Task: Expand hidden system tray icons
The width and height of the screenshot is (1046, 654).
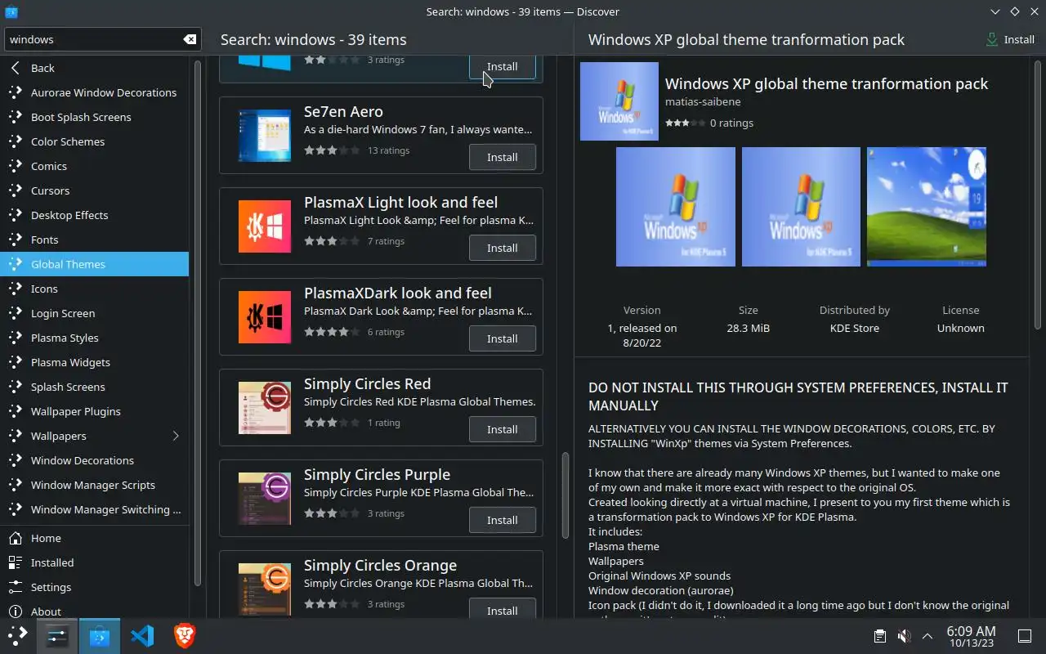Action: (928, 636)
